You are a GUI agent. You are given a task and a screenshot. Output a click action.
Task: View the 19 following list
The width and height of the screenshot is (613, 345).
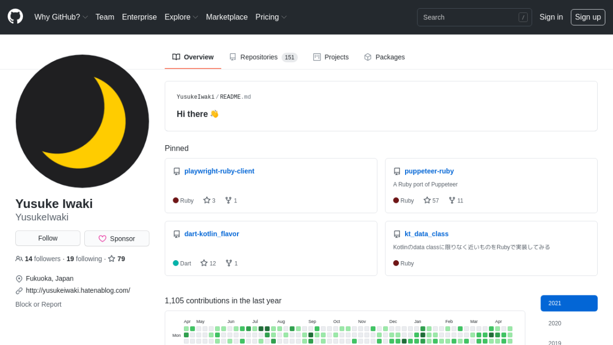(84, 259)
